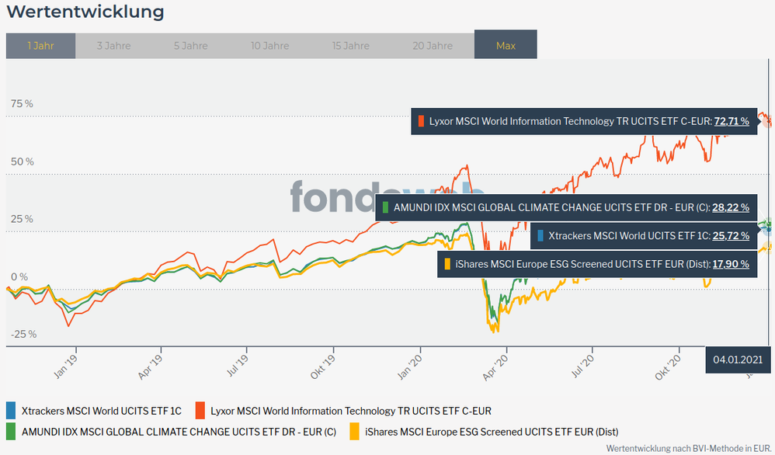Click the 72,71 % Lyxor performance value
Image resolution: width=775 pixels, height=455 pixels.
[732, 121]
